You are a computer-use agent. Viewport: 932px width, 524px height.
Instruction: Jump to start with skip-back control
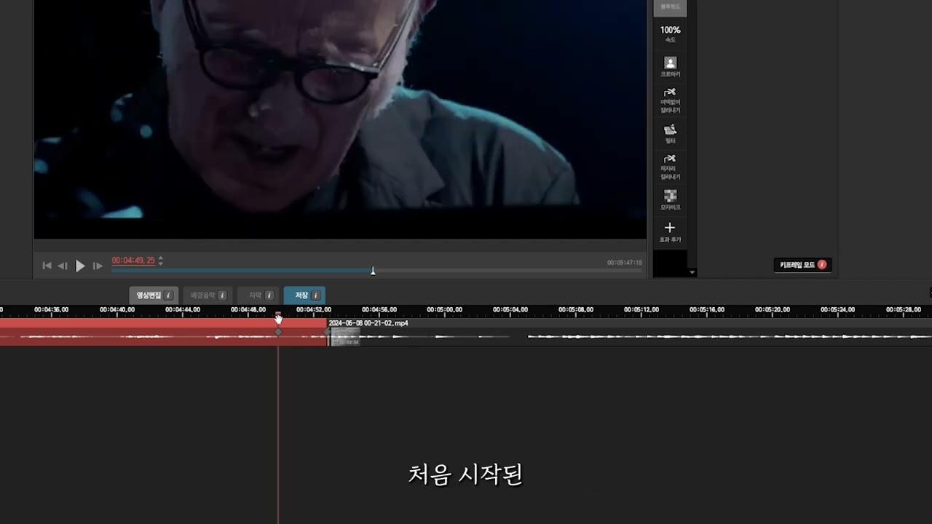[x=47, y=266]
